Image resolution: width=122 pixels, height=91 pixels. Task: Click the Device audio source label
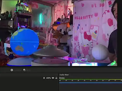[62, 78]
